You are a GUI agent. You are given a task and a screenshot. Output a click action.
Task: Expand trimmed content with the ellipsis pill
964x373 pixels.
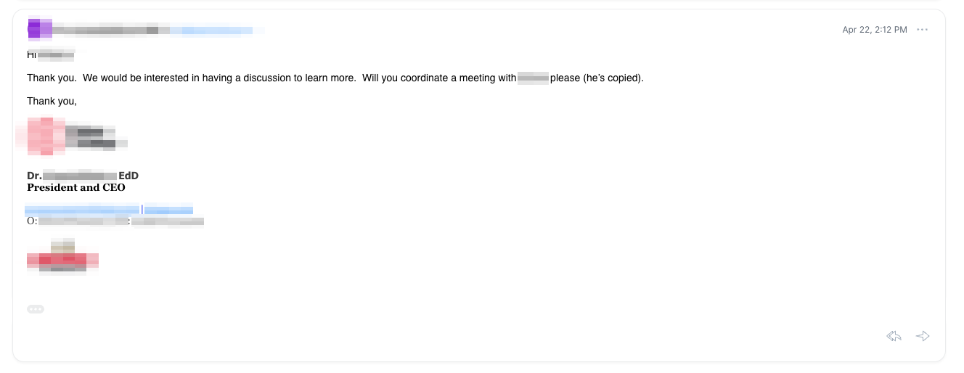(x=36, y=309)
